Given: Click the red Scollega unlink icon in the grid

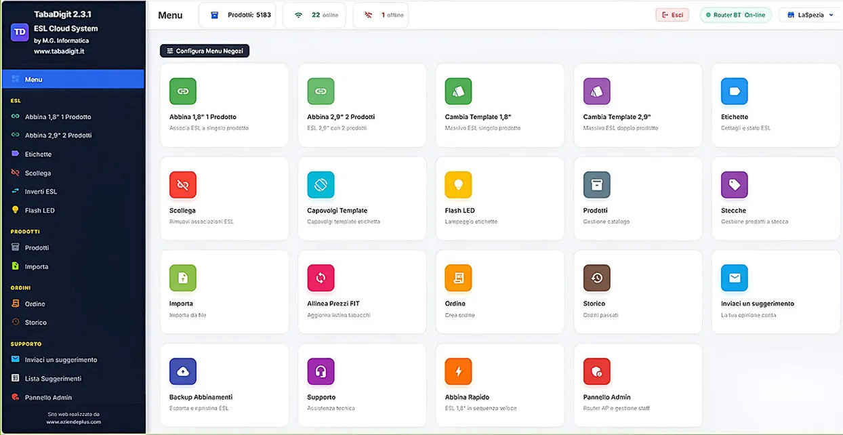Looking at the screenshot, I should (183, 184).
